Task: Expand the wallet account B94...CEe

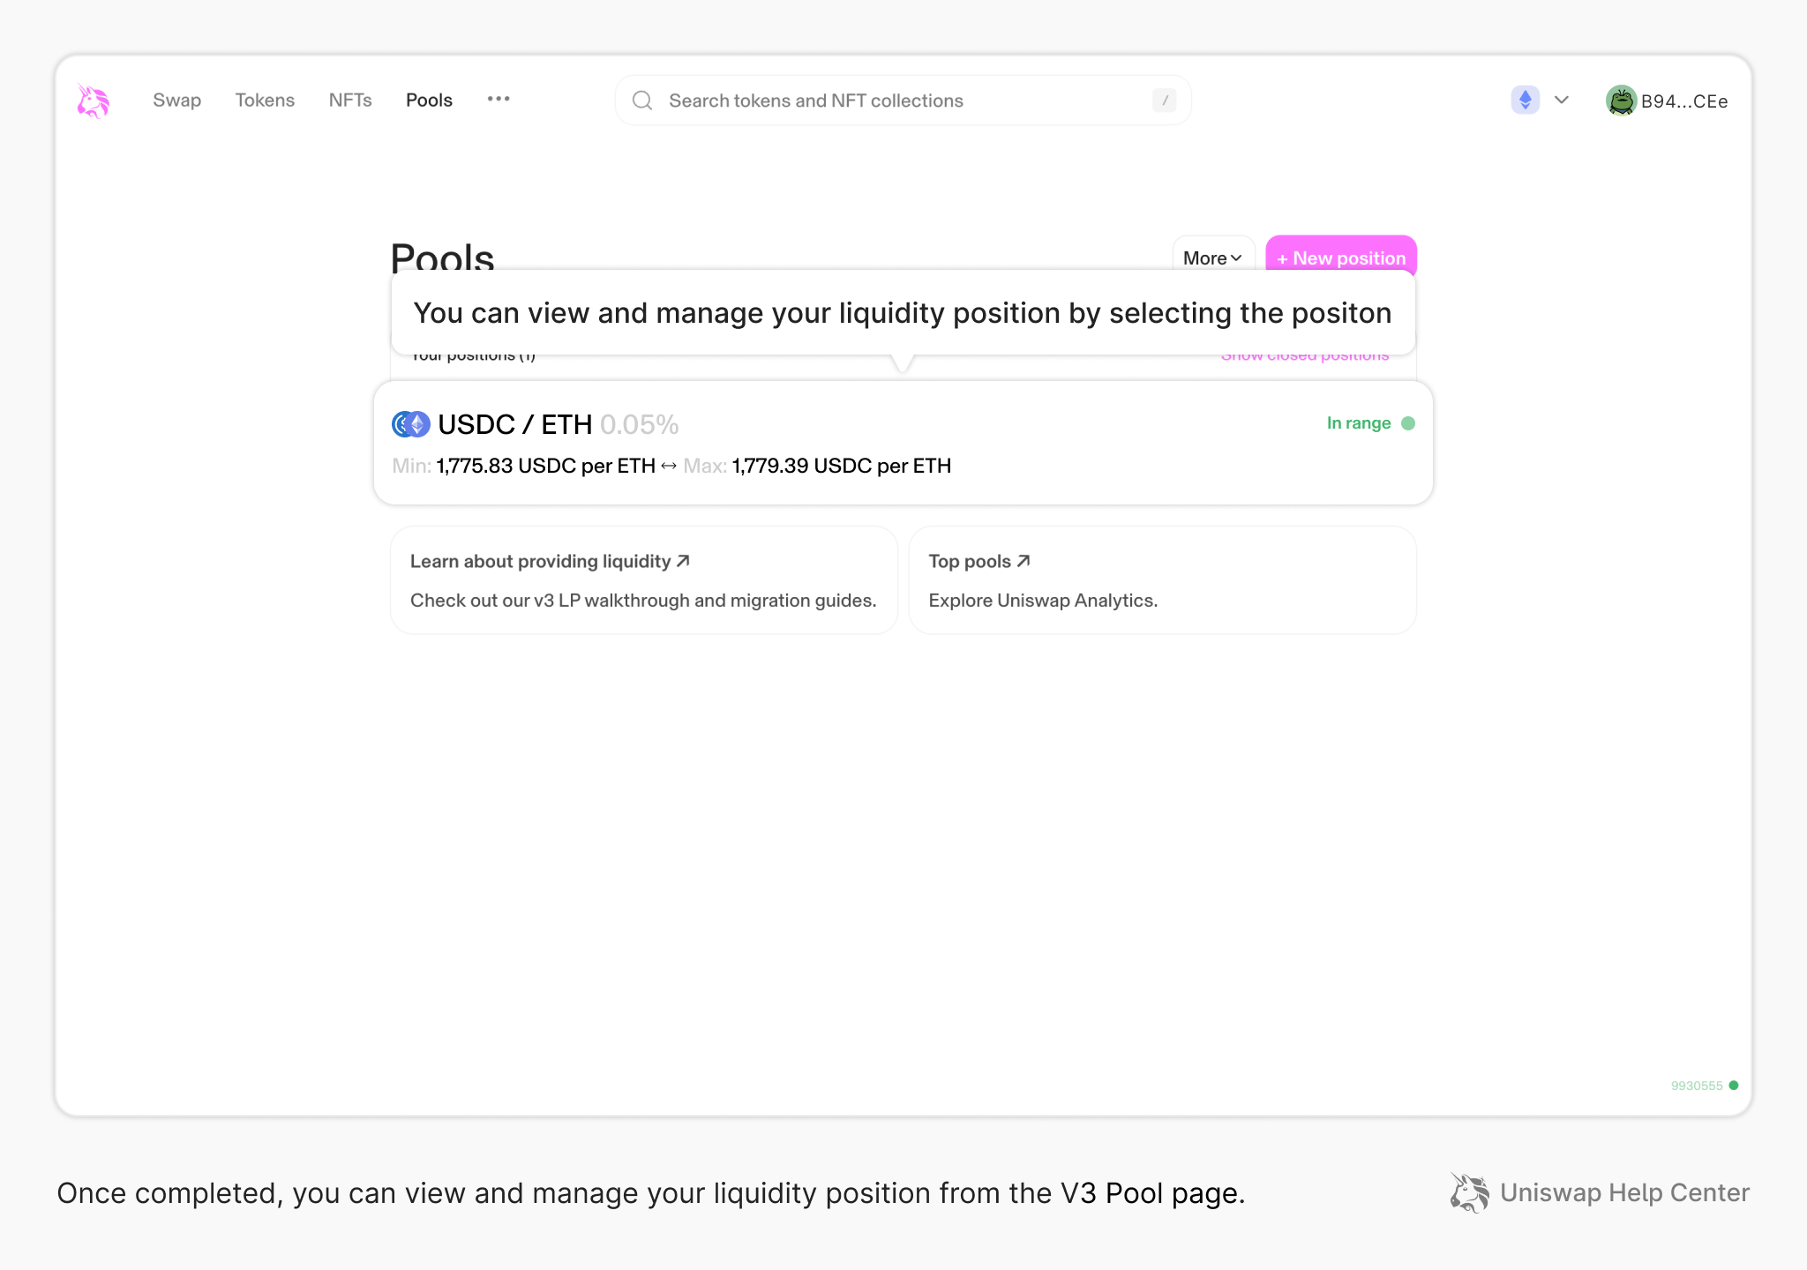Action: point(1683,100)
